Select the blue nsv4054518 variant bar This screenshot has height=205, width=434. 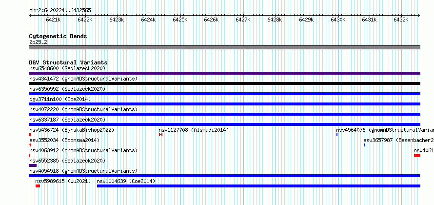click(x=224, y=176)
